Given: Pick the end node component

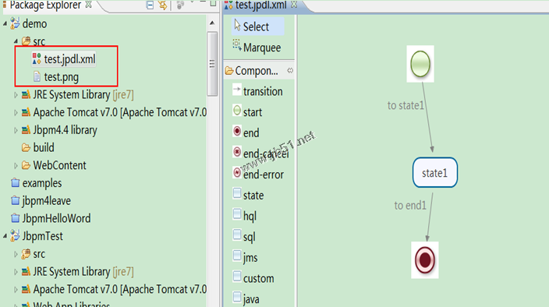Looking at the screenshot, I should pos(246,132).
